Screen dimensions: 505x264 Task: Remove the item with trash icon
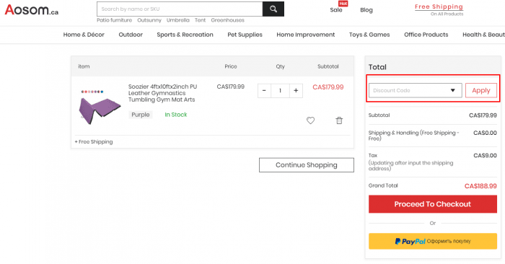tap(339, 120)
